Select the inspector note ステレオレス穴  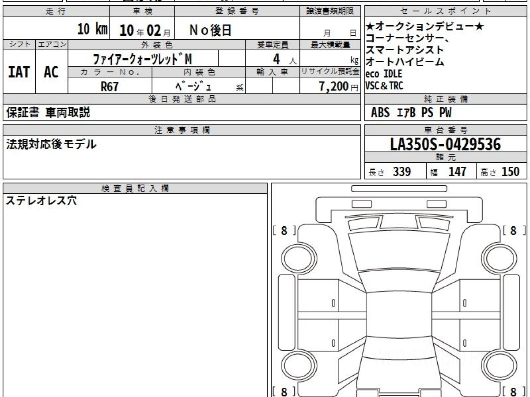point(41,201)
